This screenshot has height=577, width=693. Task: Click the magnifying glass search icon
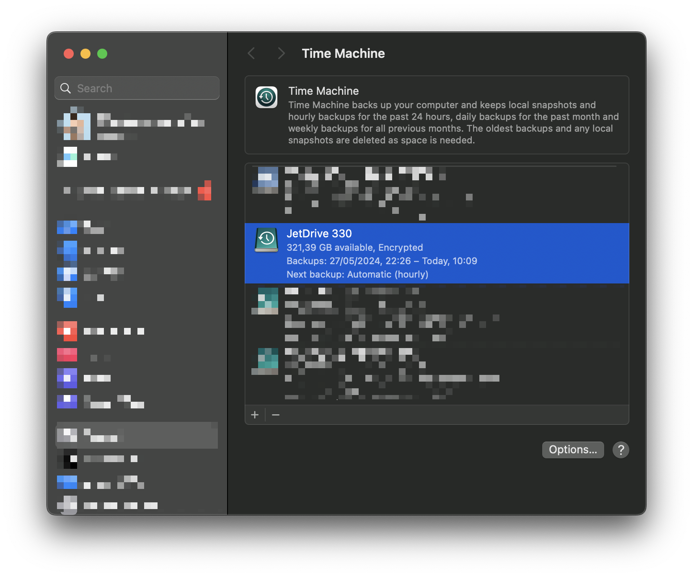[66, 88]
